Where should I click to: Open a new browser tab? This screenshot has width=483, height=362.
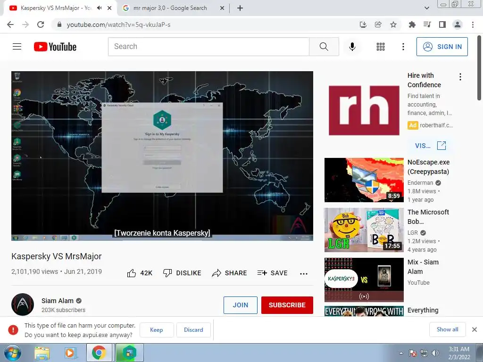(x=240, y=8)
